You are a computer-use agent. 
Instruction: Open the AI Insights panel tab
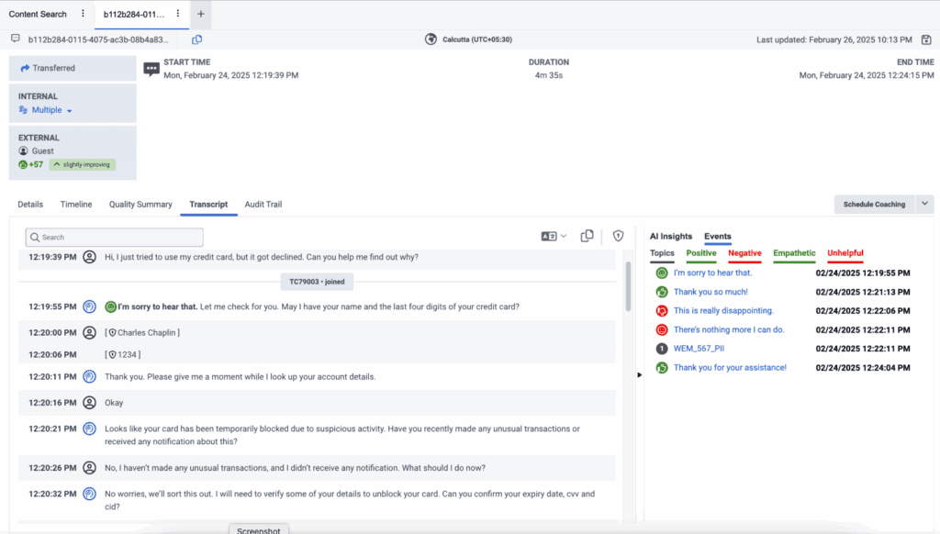point(670,236)
